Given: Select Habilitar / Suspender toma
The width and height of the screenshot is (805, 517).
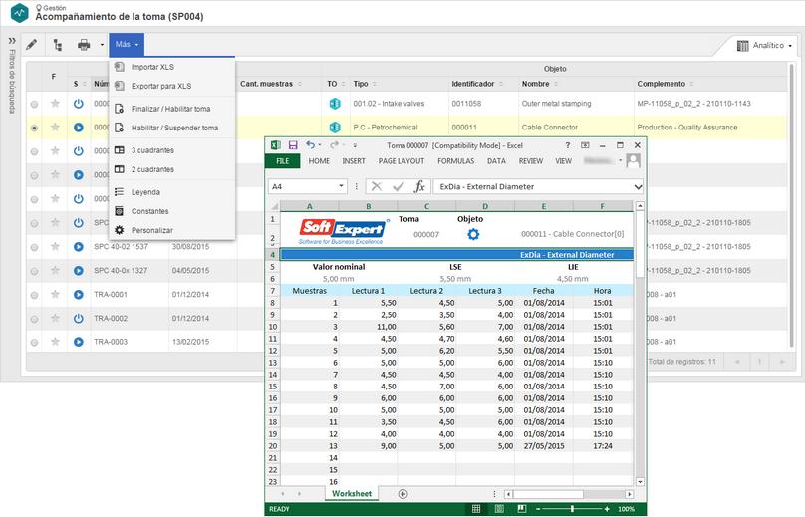Looking at the screenshot, I should [174, 128].
